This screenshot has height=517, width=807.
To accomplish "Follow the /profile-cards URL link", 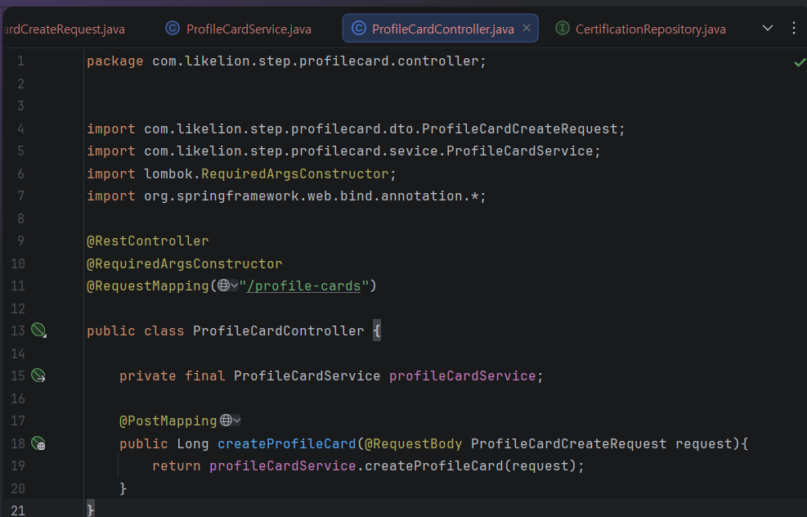I will (303, 285).
